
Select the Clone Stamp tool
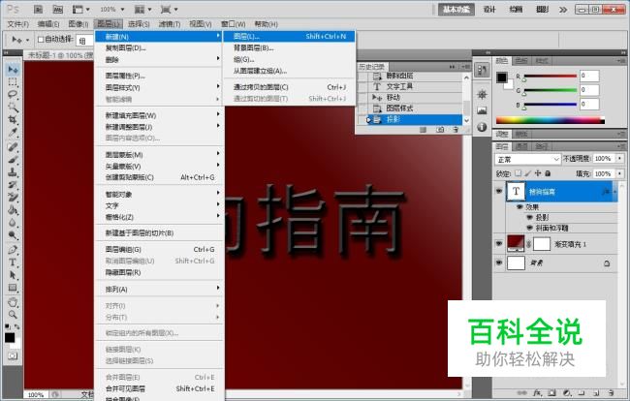pos(13,171)
